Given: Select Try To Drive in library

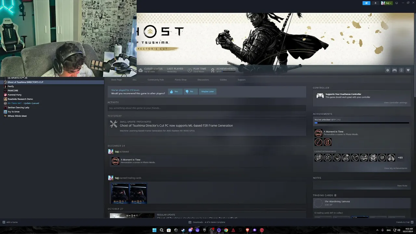Looking at the screenshot, I should 52,112.
